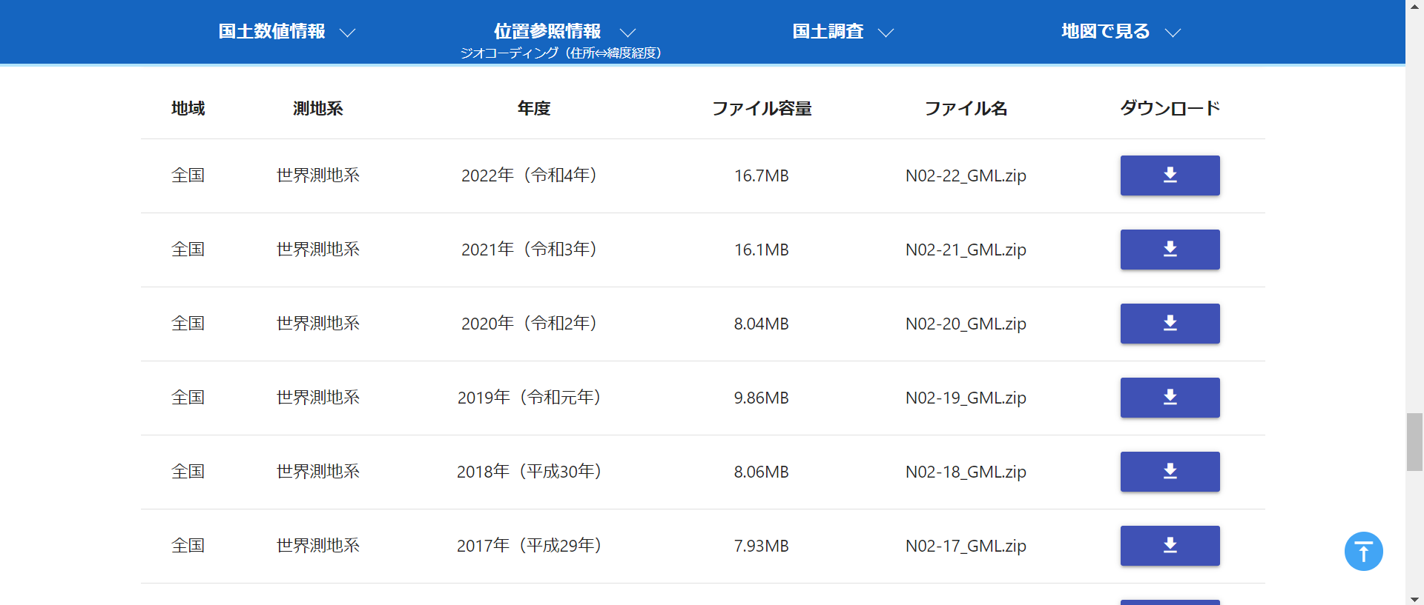Download the N02-22_GML.zip file

pyautogui.click(x=1170, y=176)
